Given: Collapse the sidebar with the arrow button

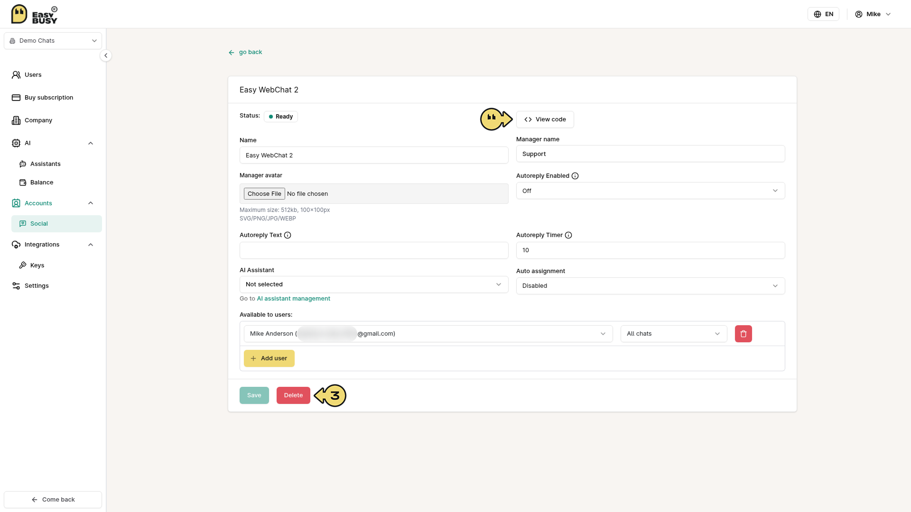Looking at the screenshot, I should (106, 55).
